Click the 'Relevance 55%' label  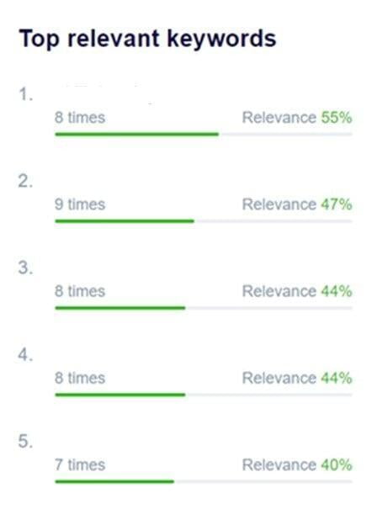point(297,118)
